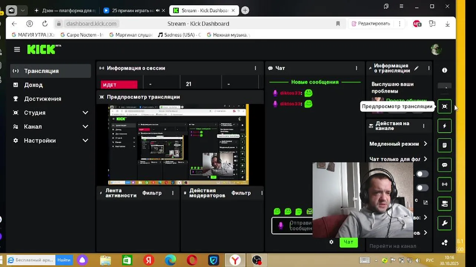
Task: Open Медленный режим options chevron
Action: (425, 144)
